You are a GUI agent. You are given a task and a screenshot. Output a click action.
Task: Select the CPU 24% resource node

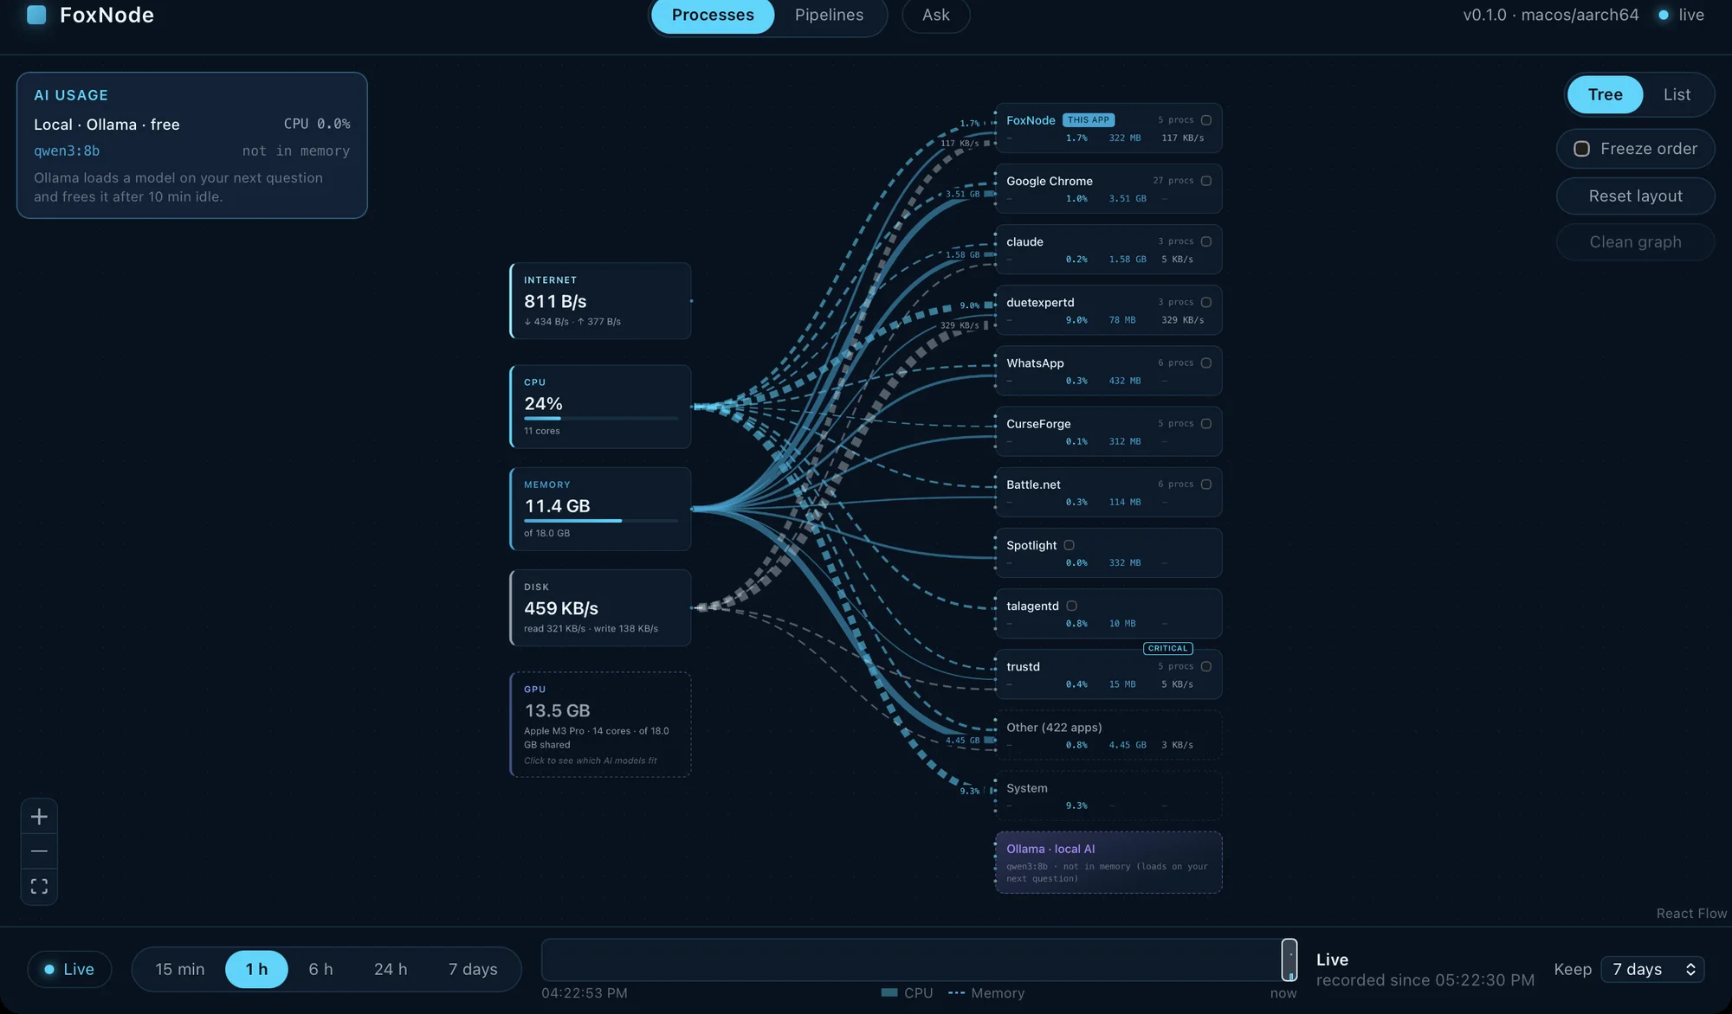[600, 407]
